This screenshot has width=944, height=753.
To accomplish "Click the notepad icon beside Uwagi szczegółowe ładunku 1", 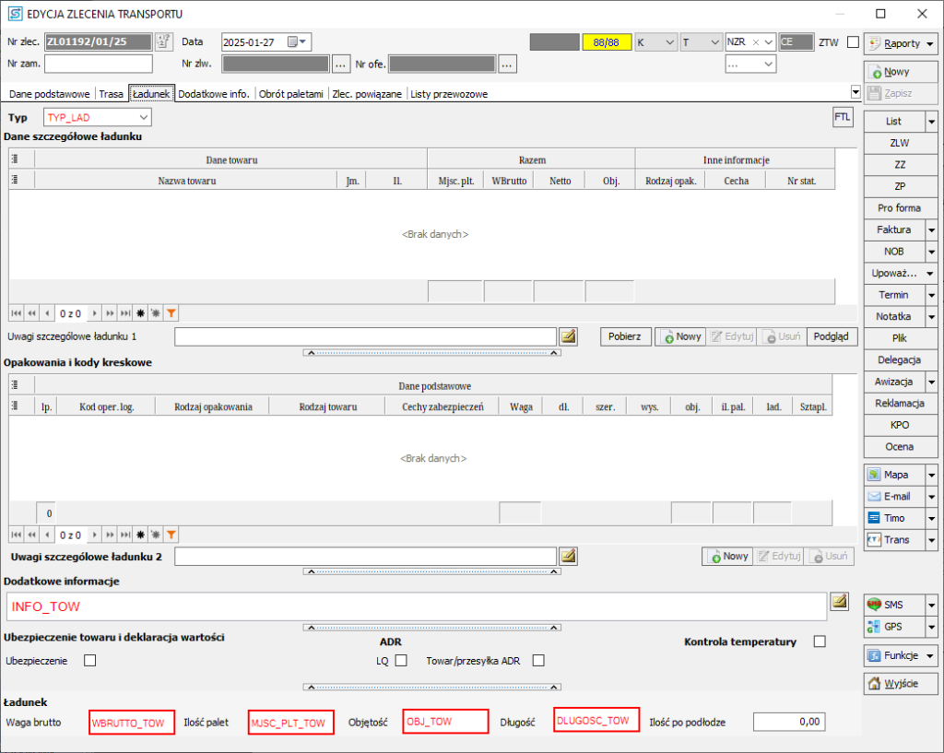I will click(568, 336).
